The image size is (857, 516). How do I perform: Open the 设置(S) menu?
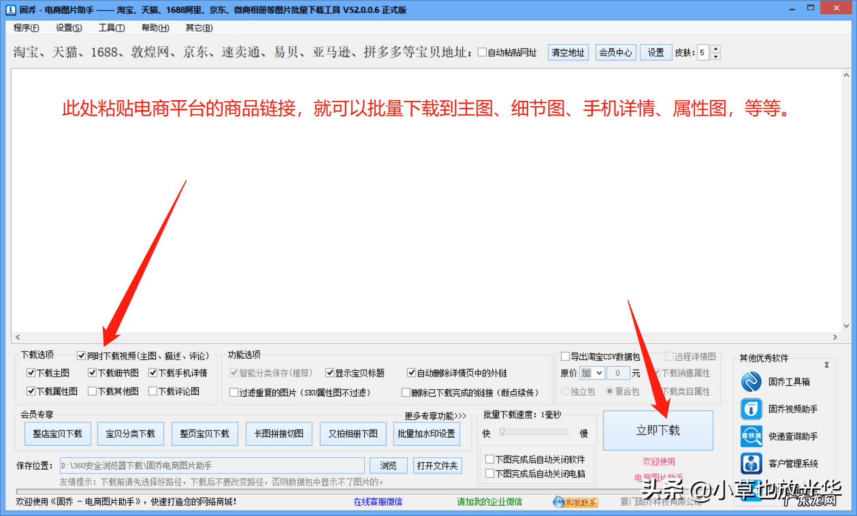69,28
